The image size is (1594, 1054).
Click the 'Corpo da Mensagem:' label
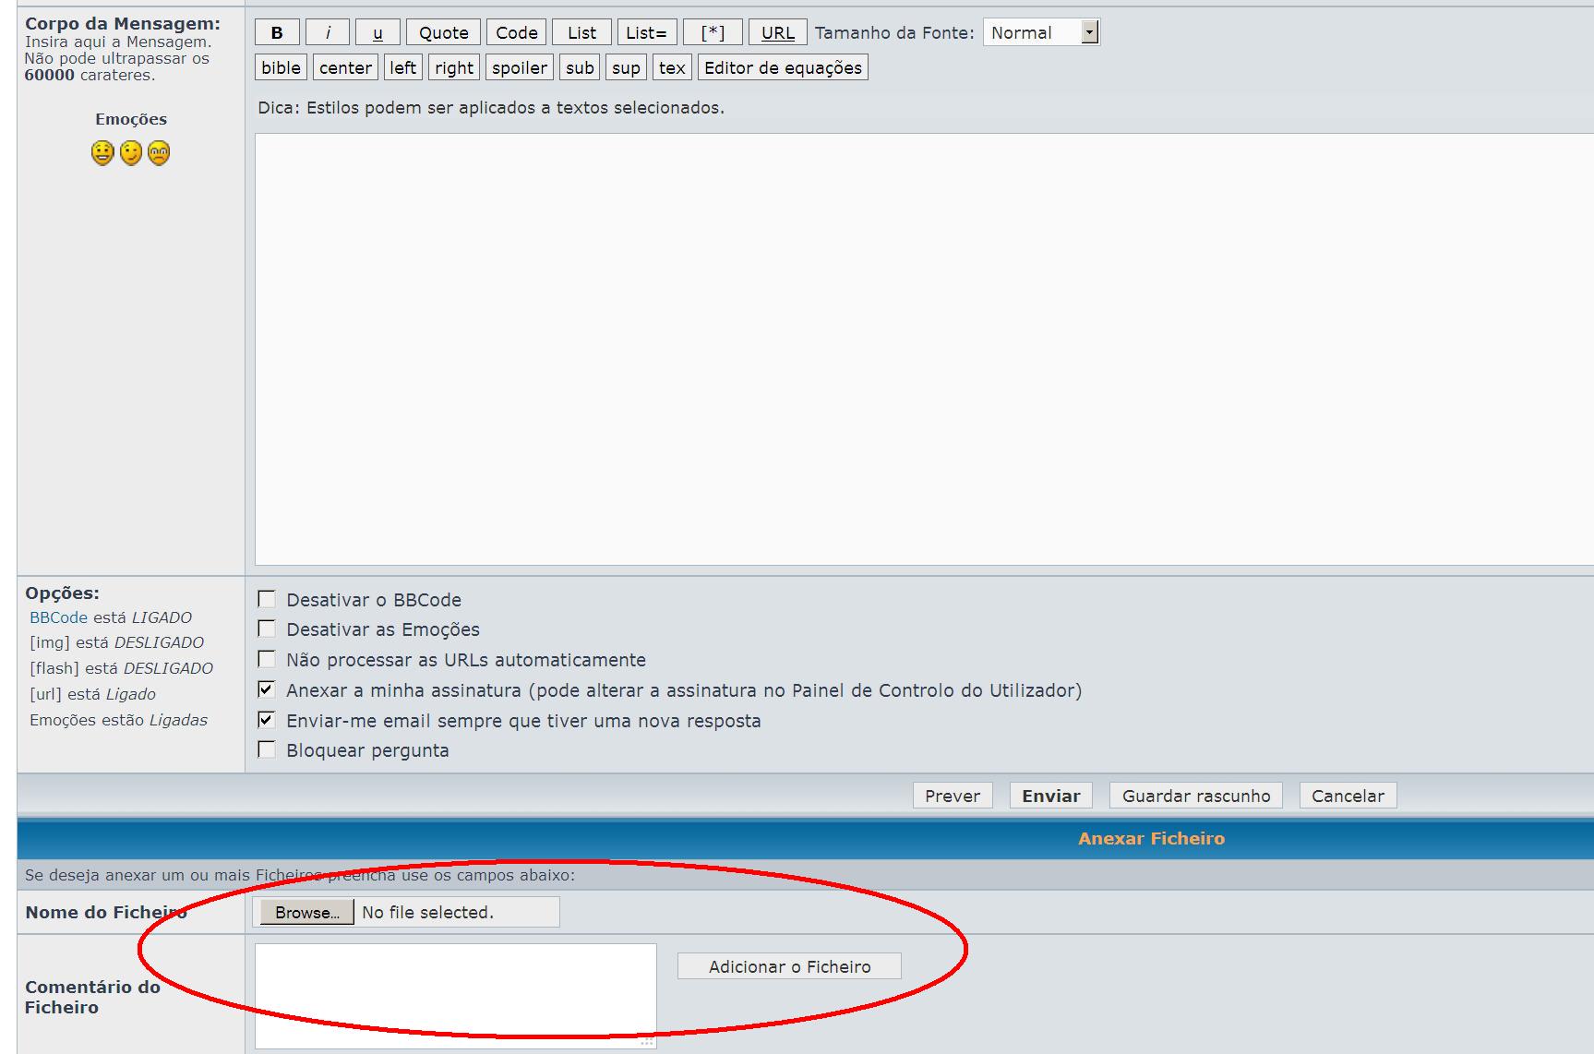tap(123, 24)
